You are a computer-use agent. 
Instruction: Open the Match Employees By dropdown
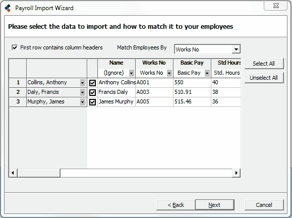(x=236, y=49)
